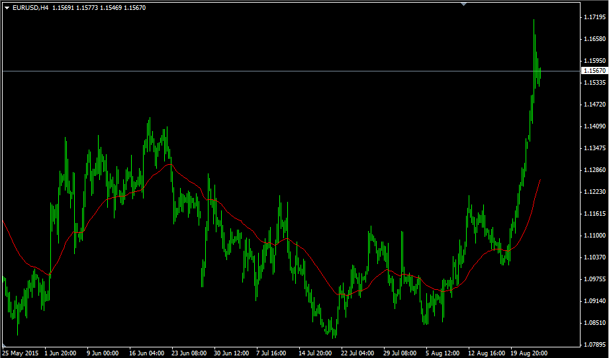The height and width of the screenshot is (358, 609).
Task: Click the 23 Jun 08:00 time label
Action: click(x=189, y=353)
